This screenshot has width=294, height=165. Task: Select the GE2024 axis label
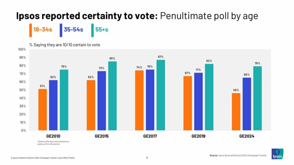coord(247,136)
